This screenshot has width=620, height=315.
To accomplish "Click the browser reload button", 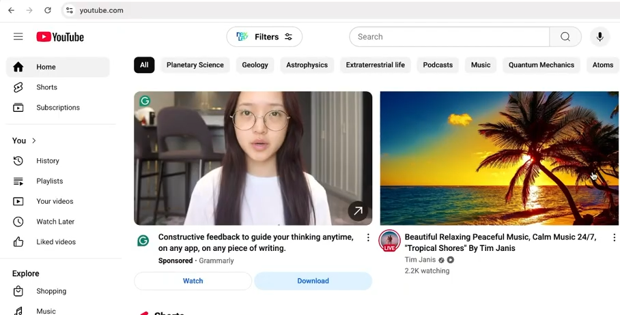I will pyautogui.click(x=48, y=10).
